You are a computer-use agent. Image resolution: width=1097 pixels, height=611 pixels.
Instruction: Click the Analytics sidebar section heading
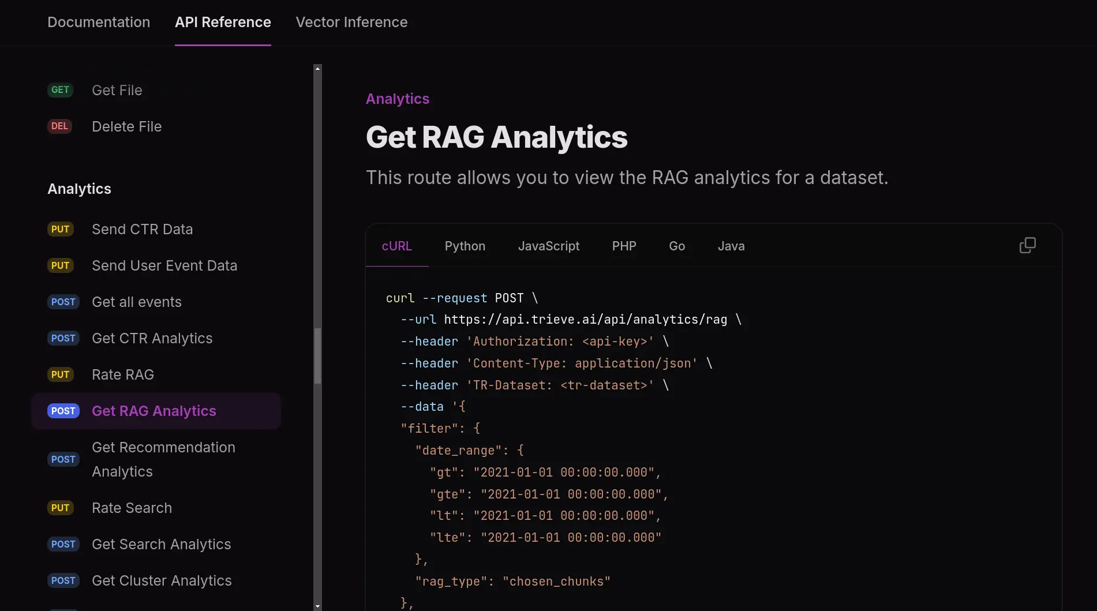pyautogui.click(x=79, y=189)
